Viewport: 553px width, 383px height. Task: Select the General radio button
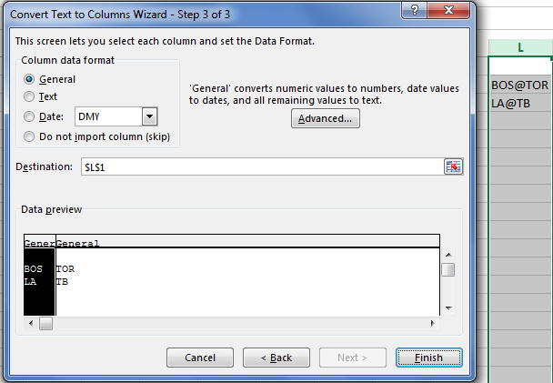click(29, 79)
